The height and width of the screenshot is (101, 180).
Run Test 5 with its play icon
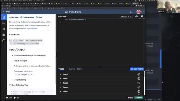[139, 91]
